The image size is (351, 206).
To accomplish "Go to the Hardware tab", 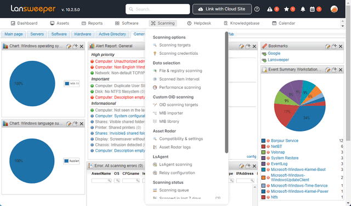I will pyautogui.click(x=83, y=34).
